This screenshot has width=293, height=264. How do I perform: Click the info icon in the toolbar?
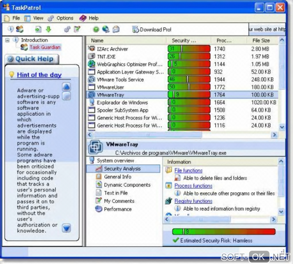click(x=10, y=29)
